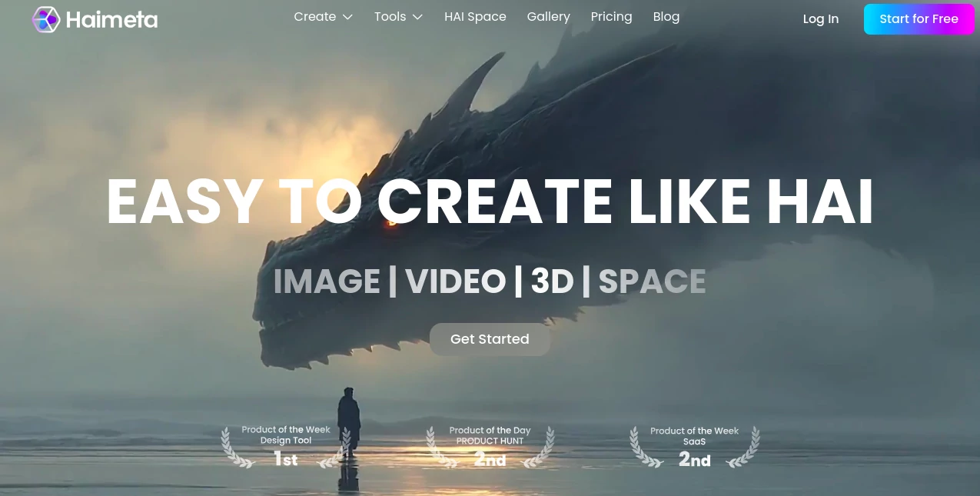Click the EASY TO CREATE LIKE HAI headline
The width and height of the screenshot is (980, 496).
click(490, 201)
